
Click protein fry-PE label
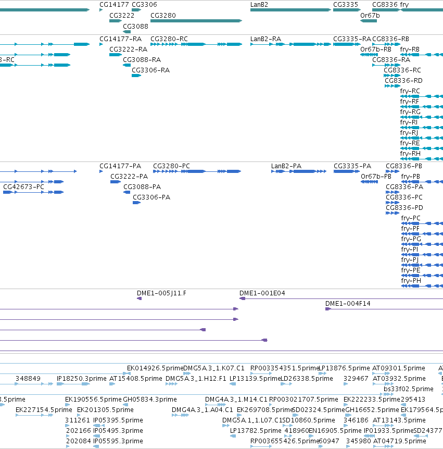point(411,270)
